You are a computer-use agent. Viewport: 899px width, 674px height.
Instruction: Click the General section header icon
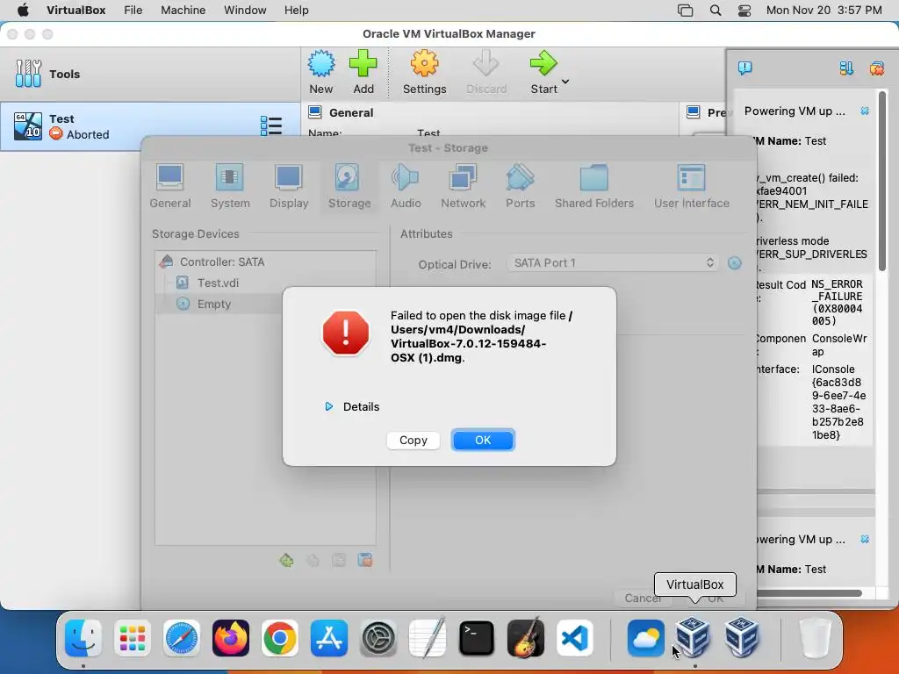point(315,111)
